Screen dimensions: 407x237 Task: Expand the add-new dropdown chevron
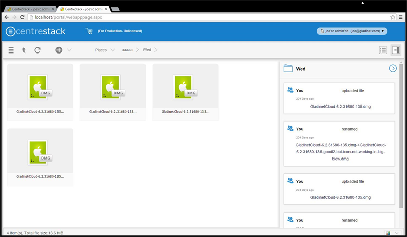(x=69, y=50)
